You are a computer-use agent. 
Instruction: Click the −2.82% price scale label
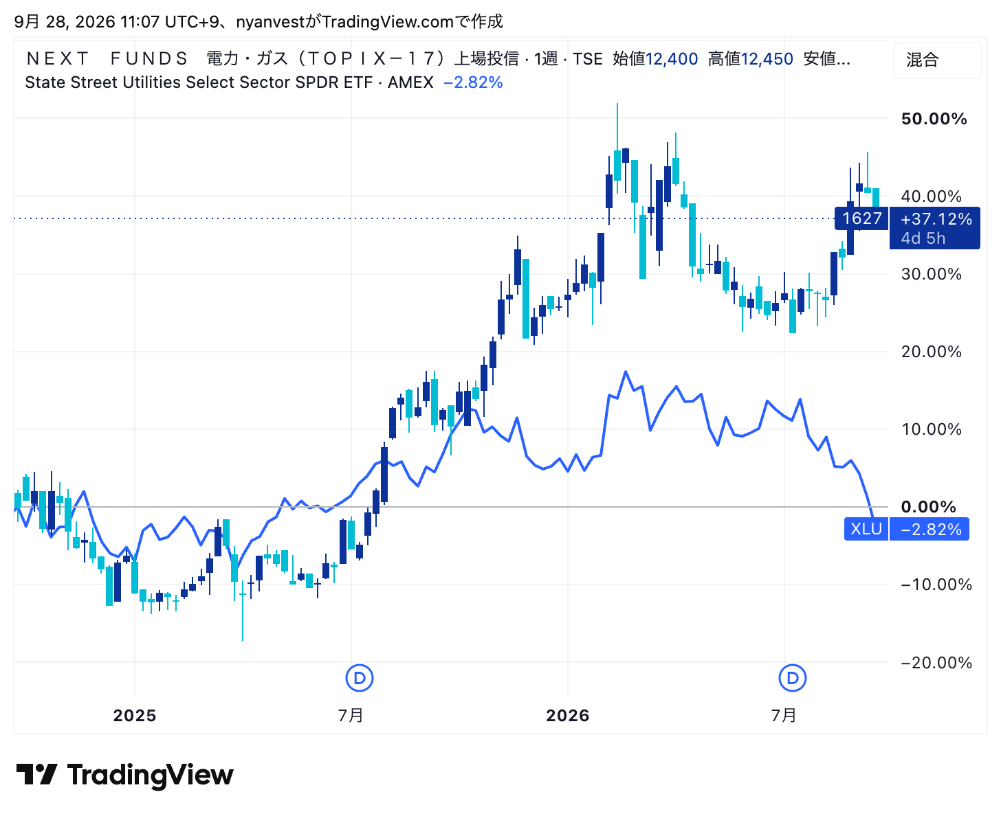(x=931, y=530)
